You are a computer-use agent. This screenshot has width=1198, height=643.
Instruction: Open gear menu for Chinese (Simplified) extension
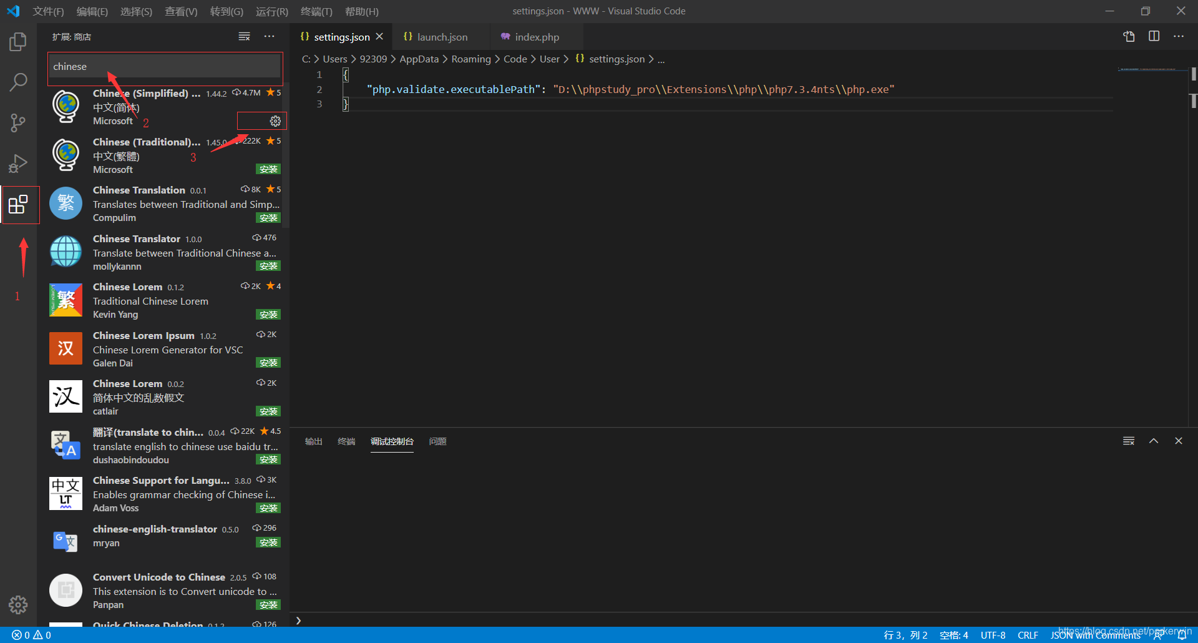pos(275,121)
